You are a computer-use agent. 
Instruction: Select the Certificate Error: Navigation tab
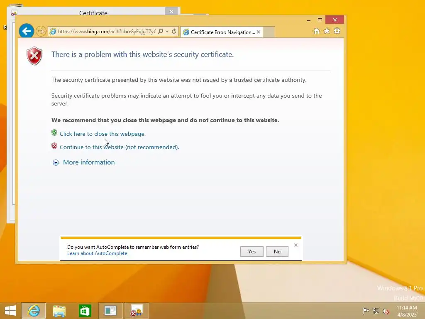[222, 32]
